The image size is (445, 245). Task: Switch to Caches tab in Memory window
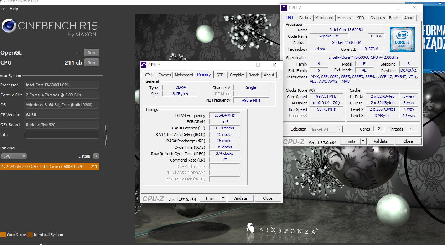[165, 75]
